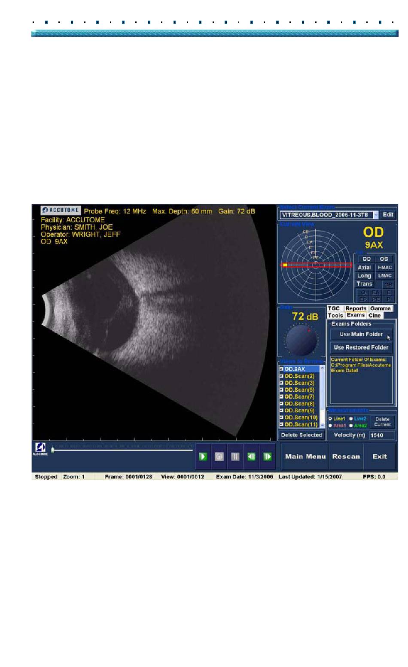This screenshot has width=408, height=667.
Task: Step back one frame
Action: point(251,457)
